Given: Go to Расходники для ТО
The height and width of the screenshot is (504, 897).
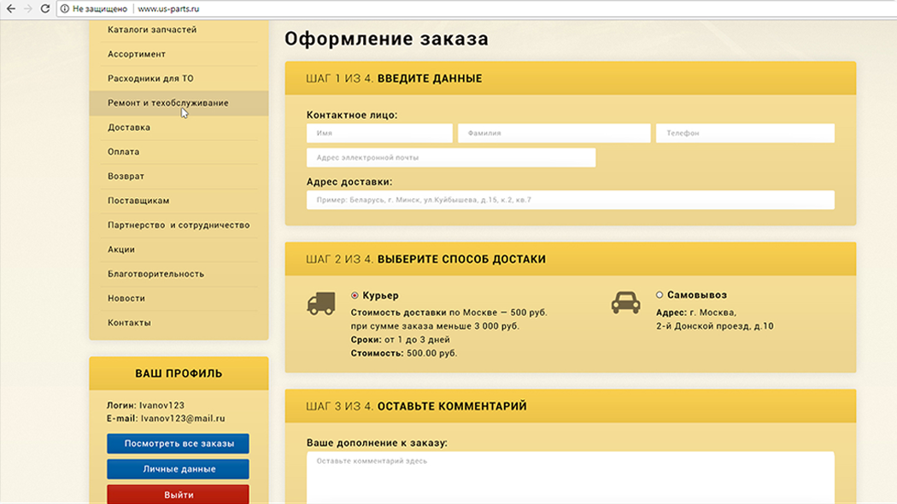Looking at the screenshot, I should pos(150,79).
